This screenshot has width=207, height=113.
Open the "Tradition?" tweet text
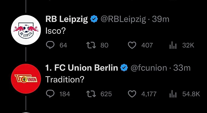point(65,79)
